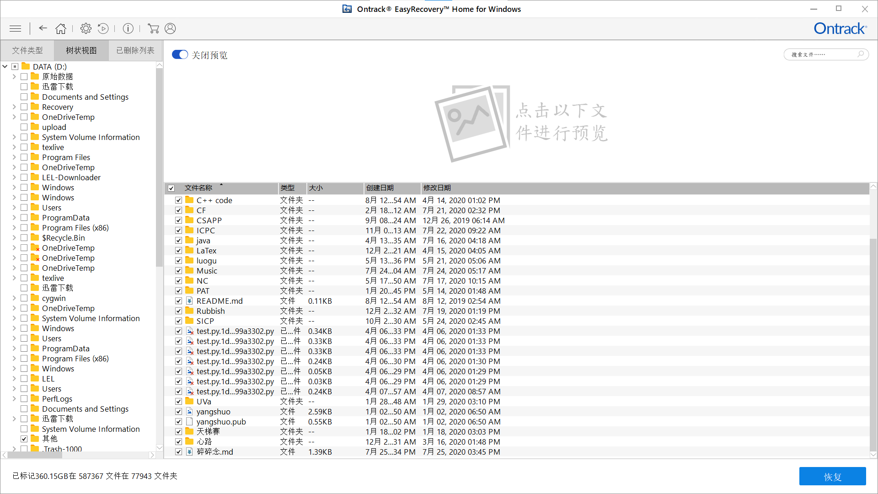Click the Home icon in the toolbar
The height and width of the screenshot is (494, 878).
pos(61,28)
